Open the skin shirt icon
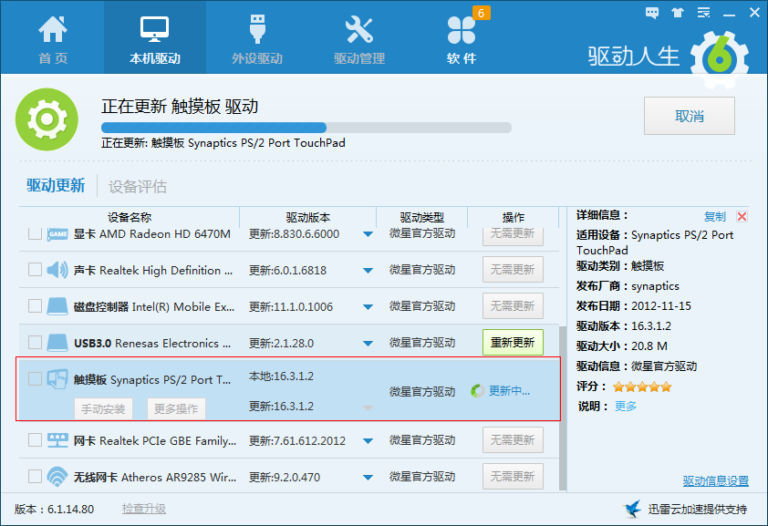The height and width of the screenshot is (526, 768). point(677,13)
